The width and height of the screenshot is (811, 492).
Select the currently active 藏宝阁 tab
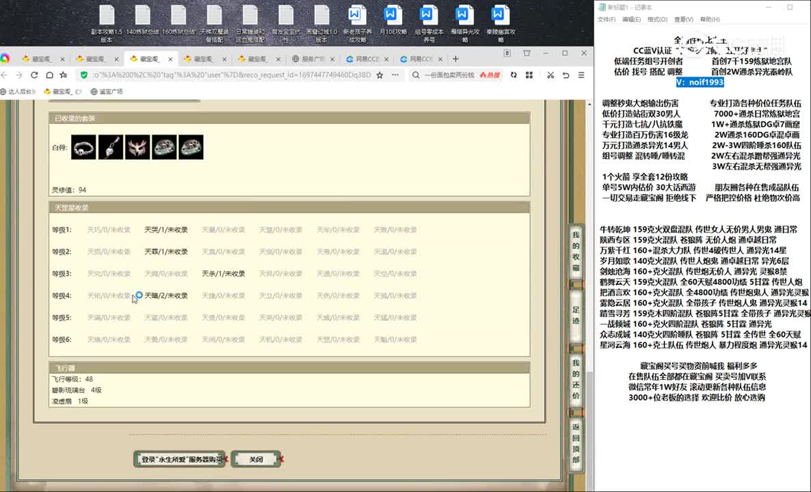tap(150, 59)
